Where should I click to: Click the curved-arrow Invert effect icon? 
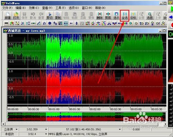pos(44,24)
